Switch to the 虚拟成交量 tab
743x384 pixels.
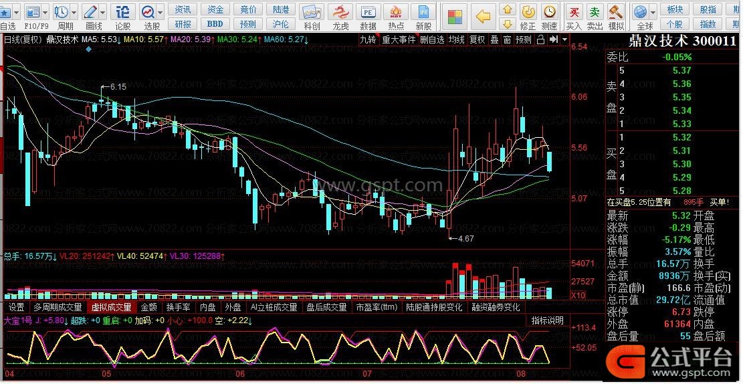pos(112,307)
